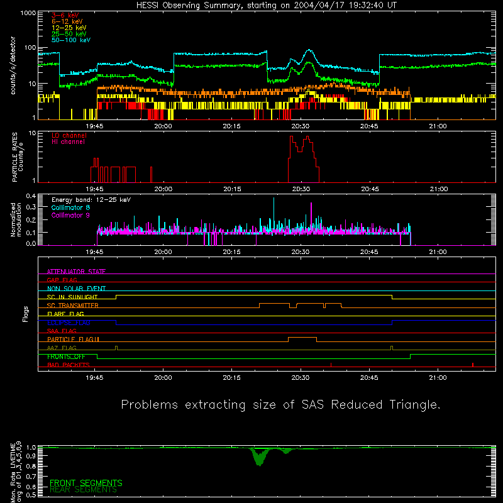503x503 pixels.
Task: Select the FRONT SEGMENTS legend label
Action: coord(86,483)
